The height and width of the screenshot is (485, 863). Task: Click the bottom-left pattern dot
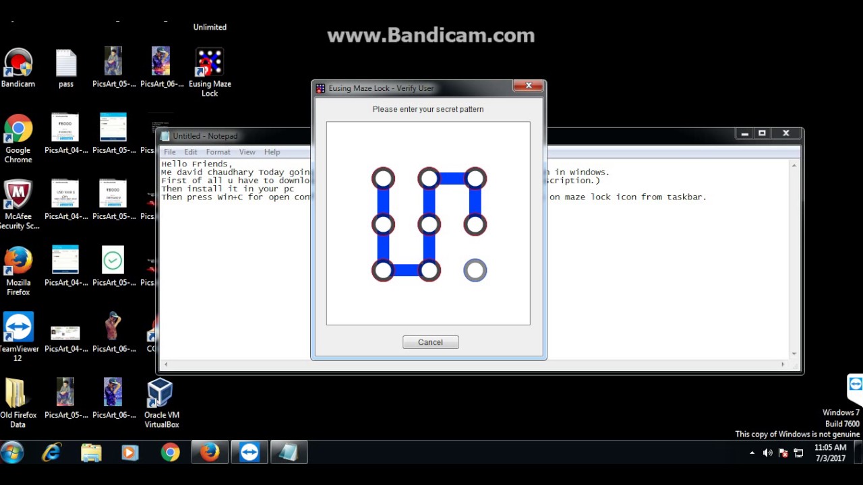coord(383,270)
